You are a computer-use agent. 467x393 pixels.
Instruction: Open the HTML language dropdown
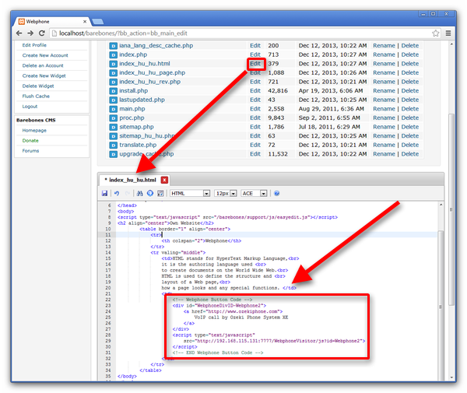coord(190,193)
